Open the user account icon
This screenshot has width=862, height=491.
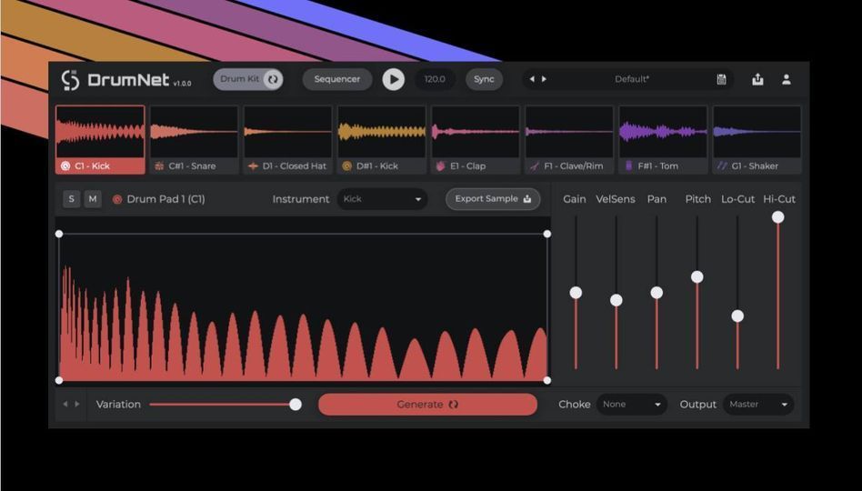click(x=787, y=79)
